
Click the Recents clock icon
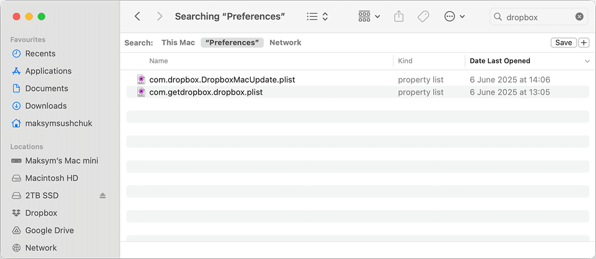coord(16,54)
